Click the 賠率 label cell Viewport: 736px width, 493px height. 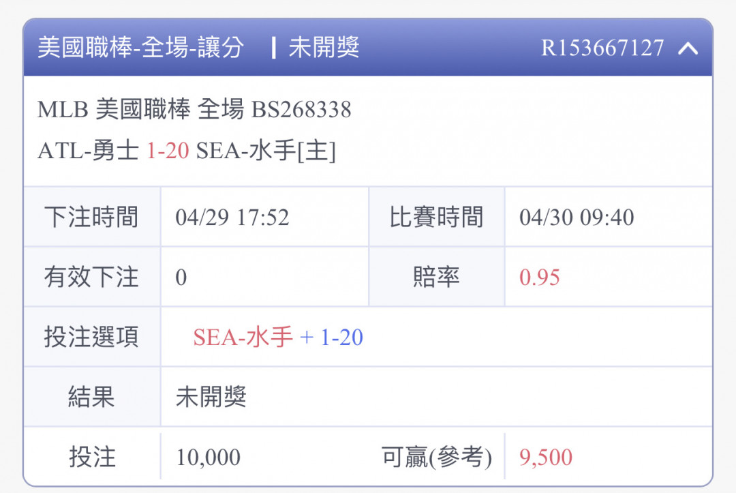(437, 277)
